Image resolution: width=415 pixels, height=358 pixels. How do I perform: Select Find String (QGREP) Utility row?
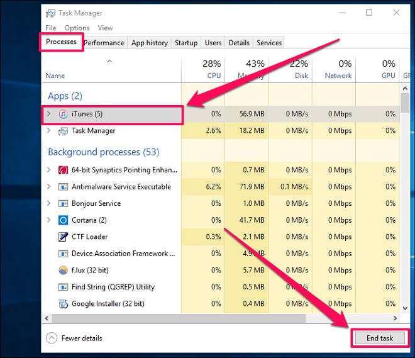[x=221, y=287]
